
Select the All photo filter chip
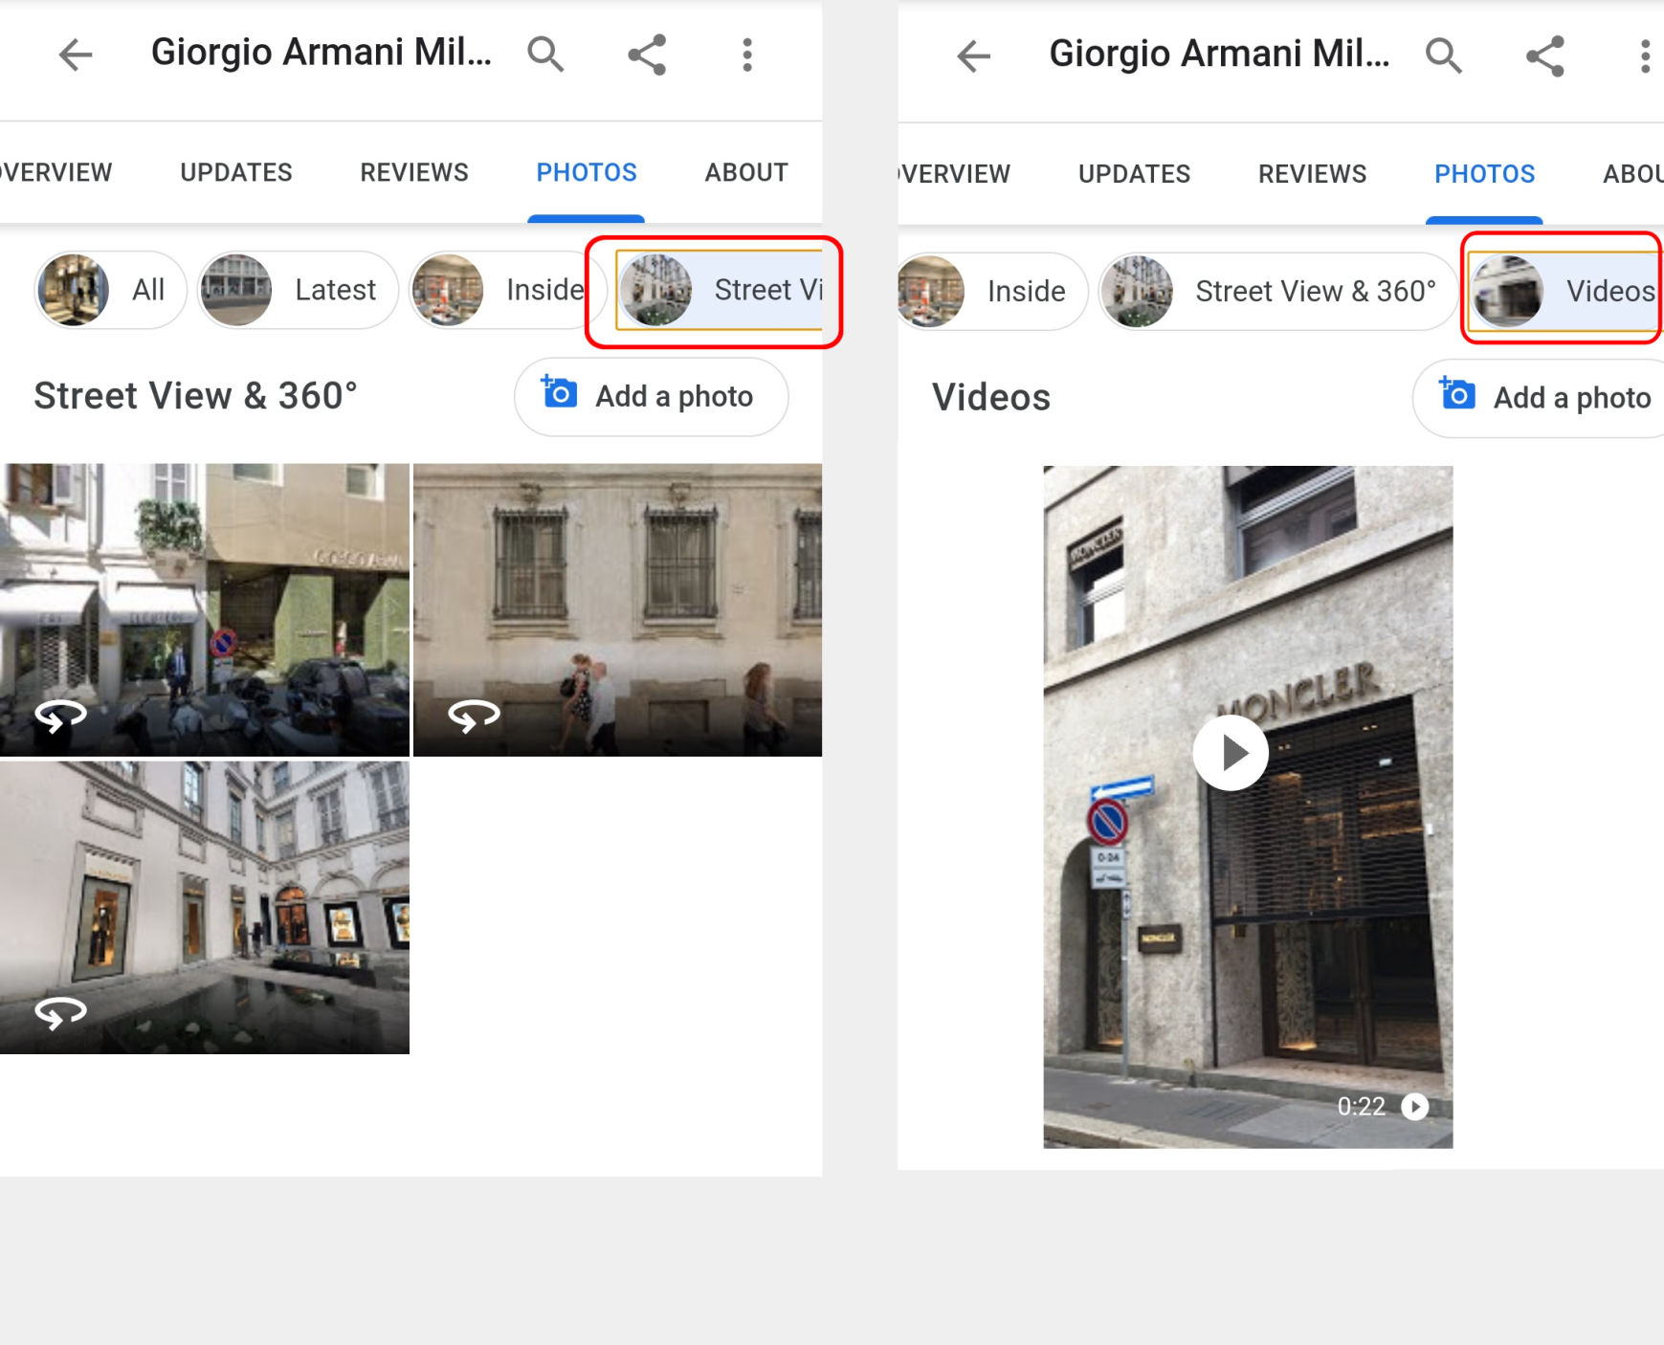[110, 290]
